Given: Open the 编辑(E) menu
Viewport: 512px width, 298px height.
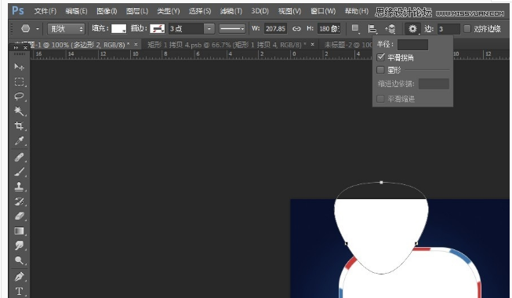Looking at the screenshot, I should [76, 11].
